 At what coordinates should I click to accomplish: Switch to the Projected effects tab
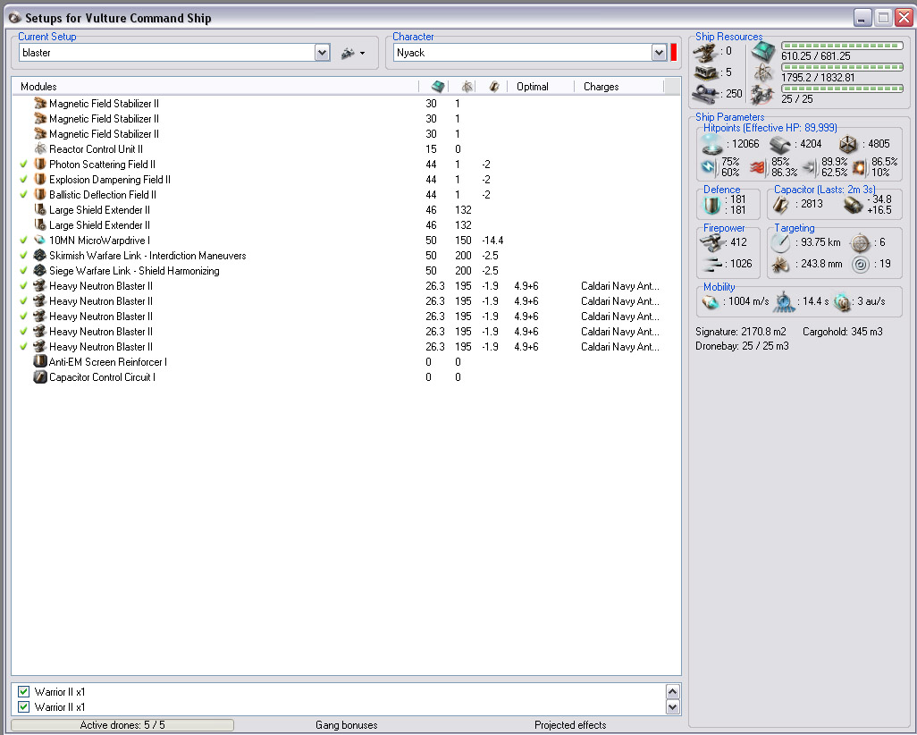tap(570, 725)
